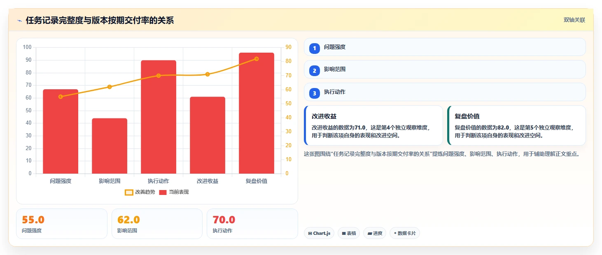
Task: Select the number 2 badge for 影响范围
Action: click(315, 71)
